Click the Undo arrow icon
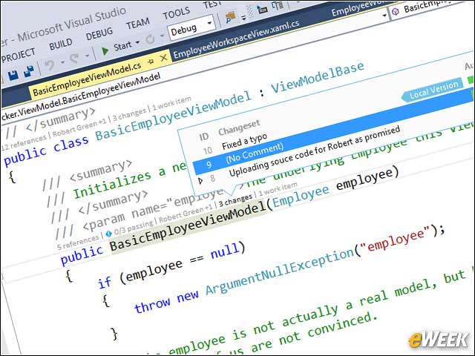Image resolution: width=475 pixels, height=356 pixels. (x=50, y=65)
